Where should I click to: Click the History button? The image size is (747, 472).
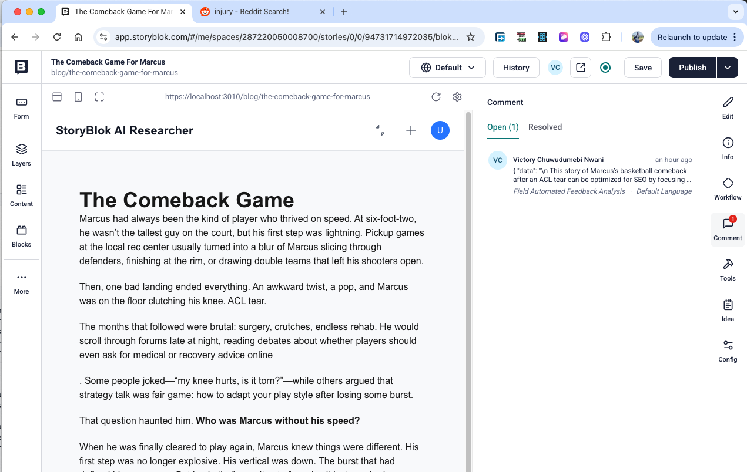516,68
